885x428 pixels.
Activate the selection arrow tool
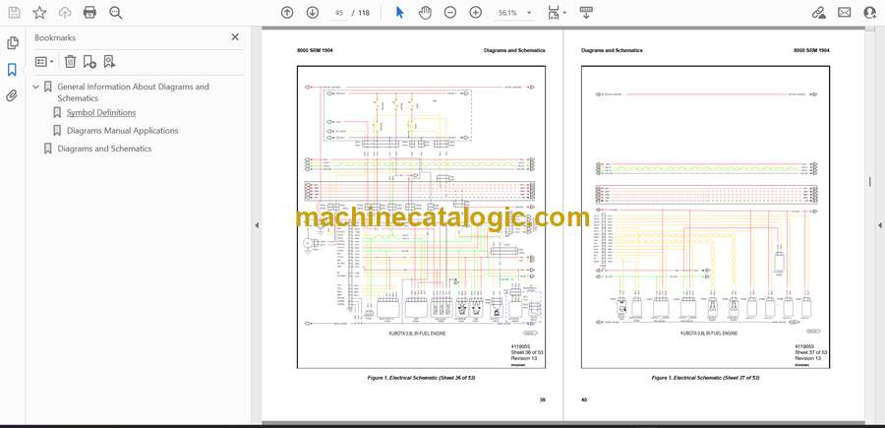pos(399,13)
